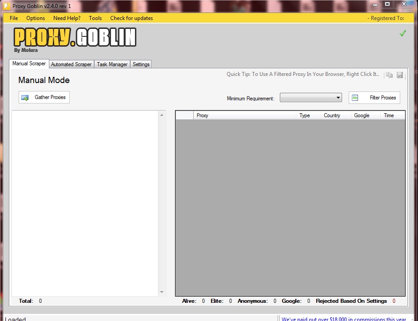Close the Proxy Goblin window
The height and width of the screenshot is (321, 418).
click(x=404, y=4)
